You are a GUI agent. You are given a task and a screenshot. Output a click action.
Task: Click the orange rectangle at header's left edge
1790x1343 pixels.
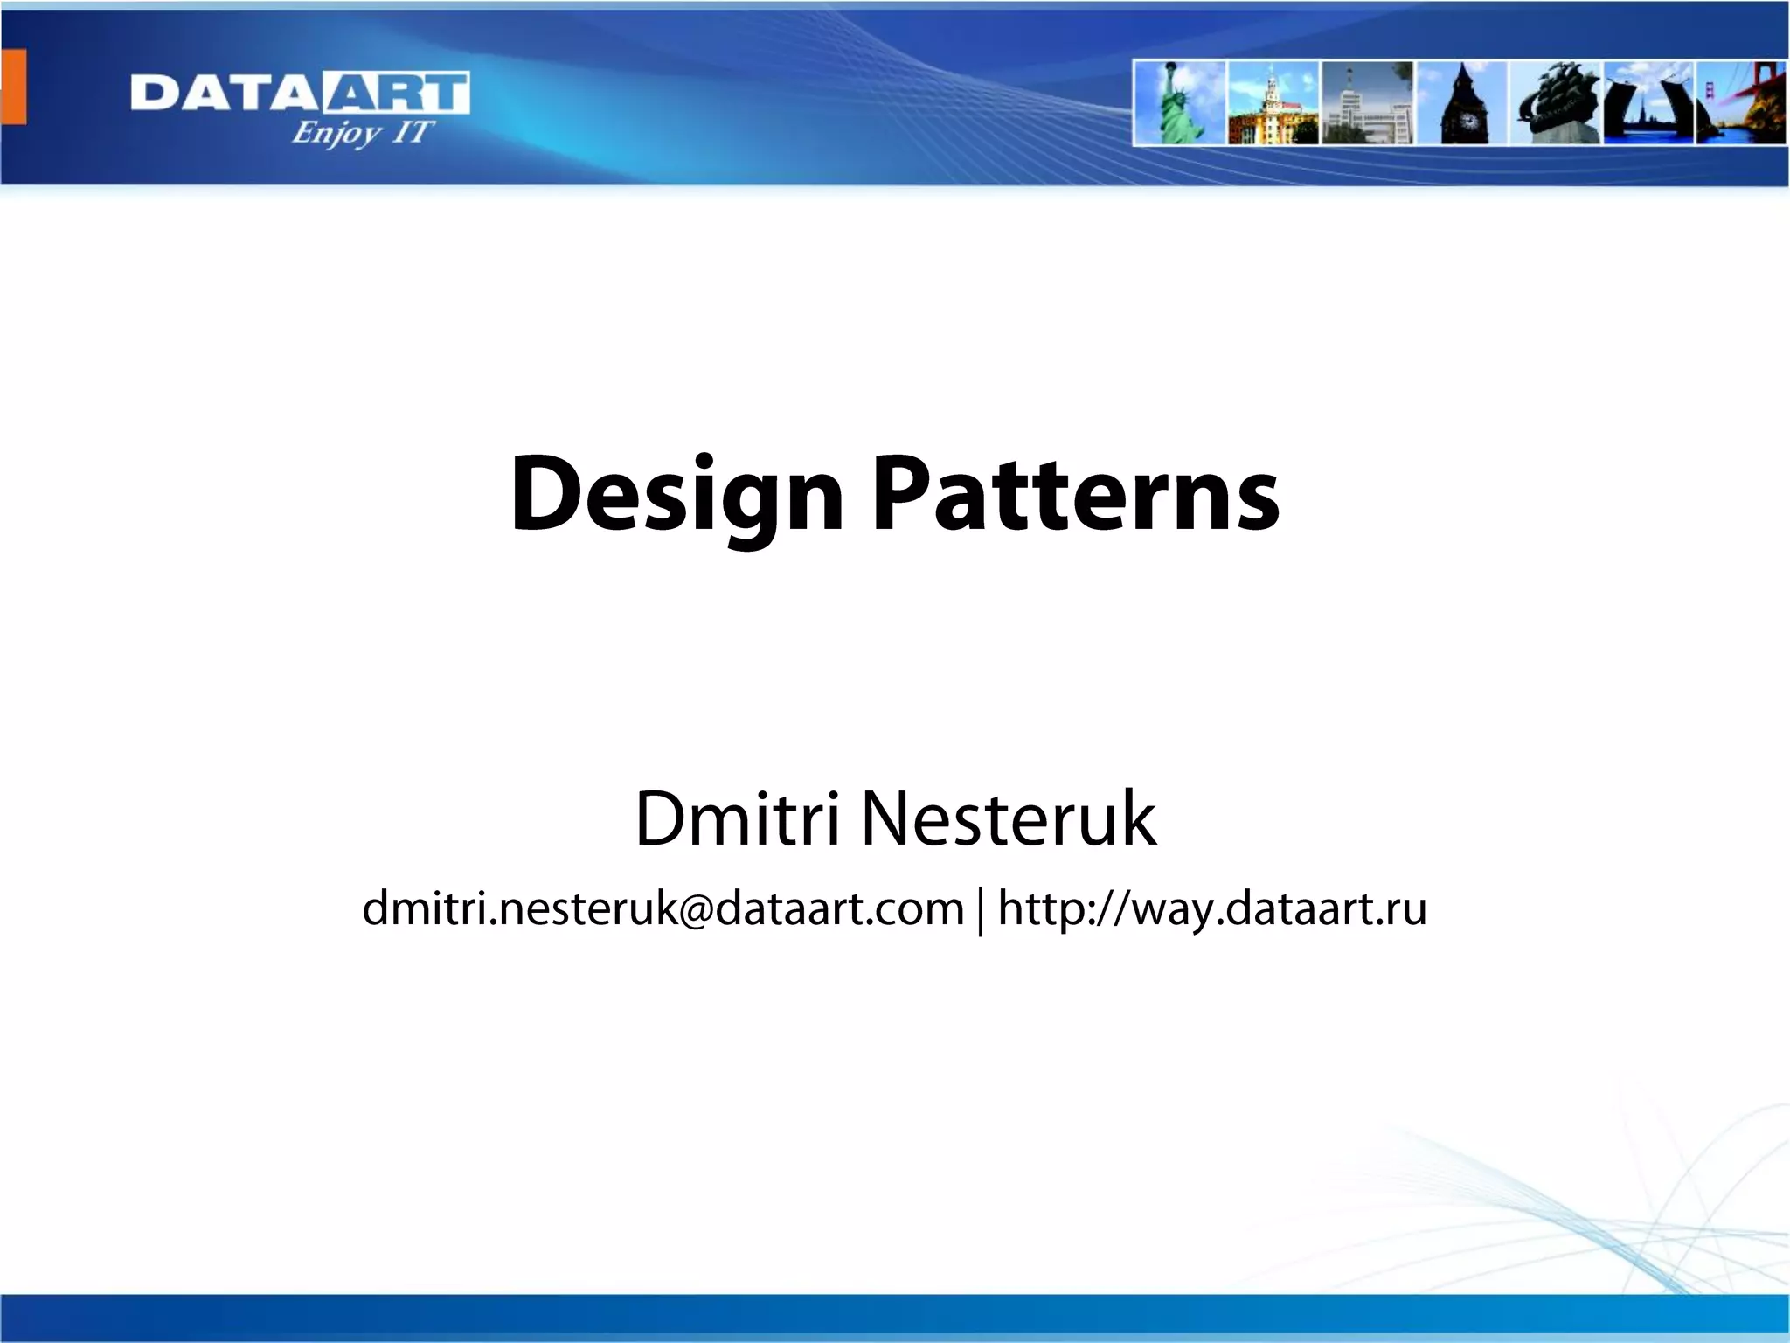pyautogui.click(x=13, y=87)
